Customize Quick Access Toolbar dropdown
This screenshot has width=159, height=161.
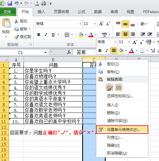tap(50, 4)
